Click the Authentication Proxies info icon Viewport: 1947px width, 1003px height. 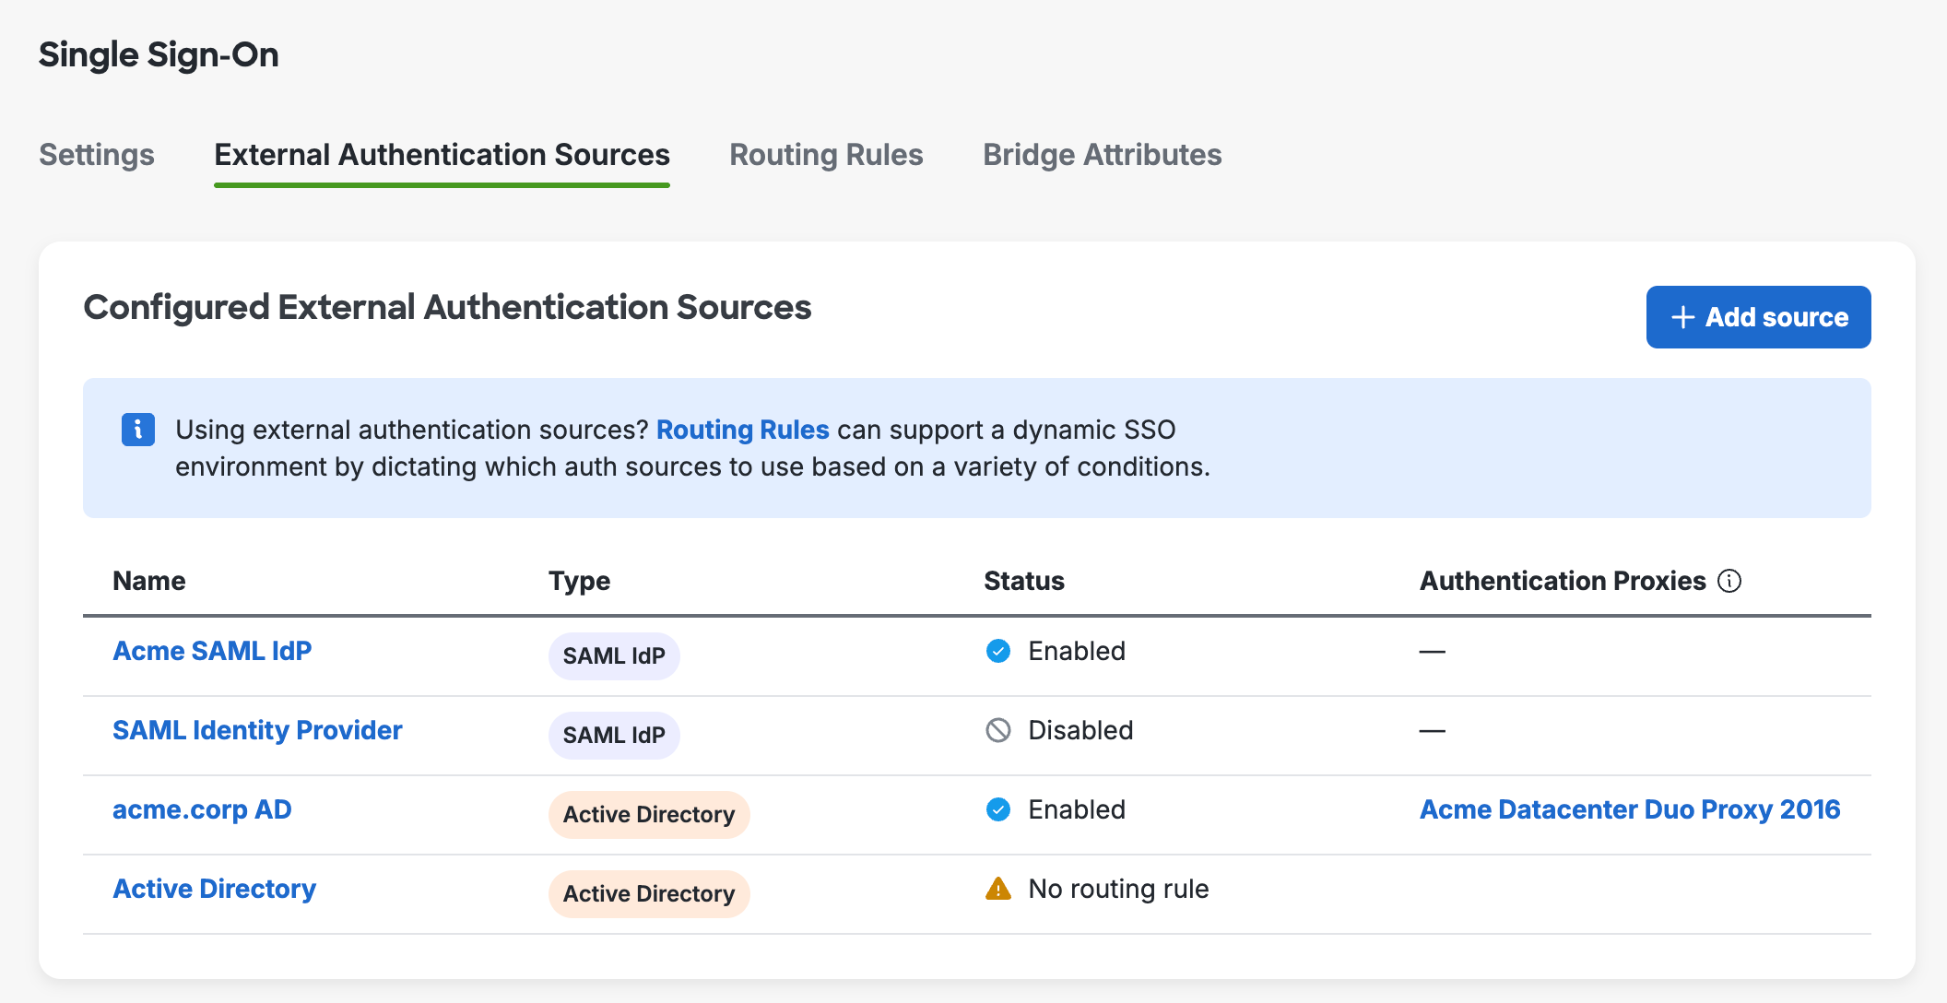(1729, 581)
